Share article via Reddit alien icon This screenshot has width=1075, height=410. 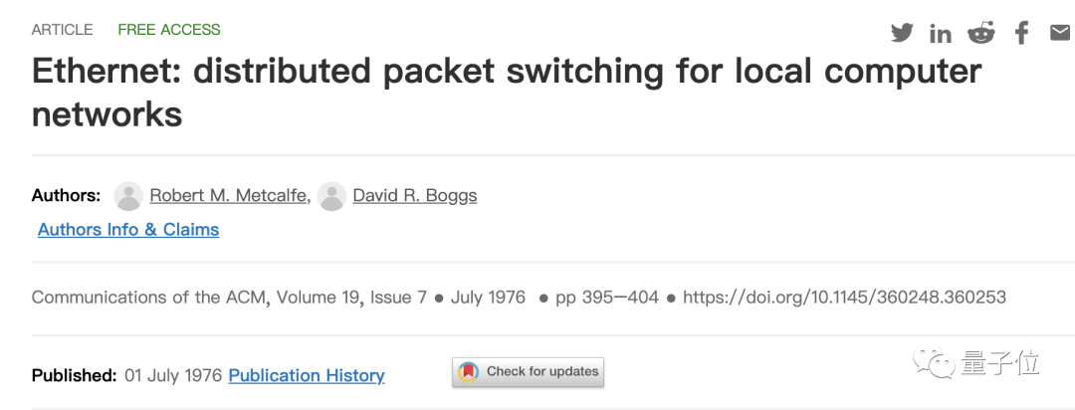pyautogui.click(x=981, y=32)
